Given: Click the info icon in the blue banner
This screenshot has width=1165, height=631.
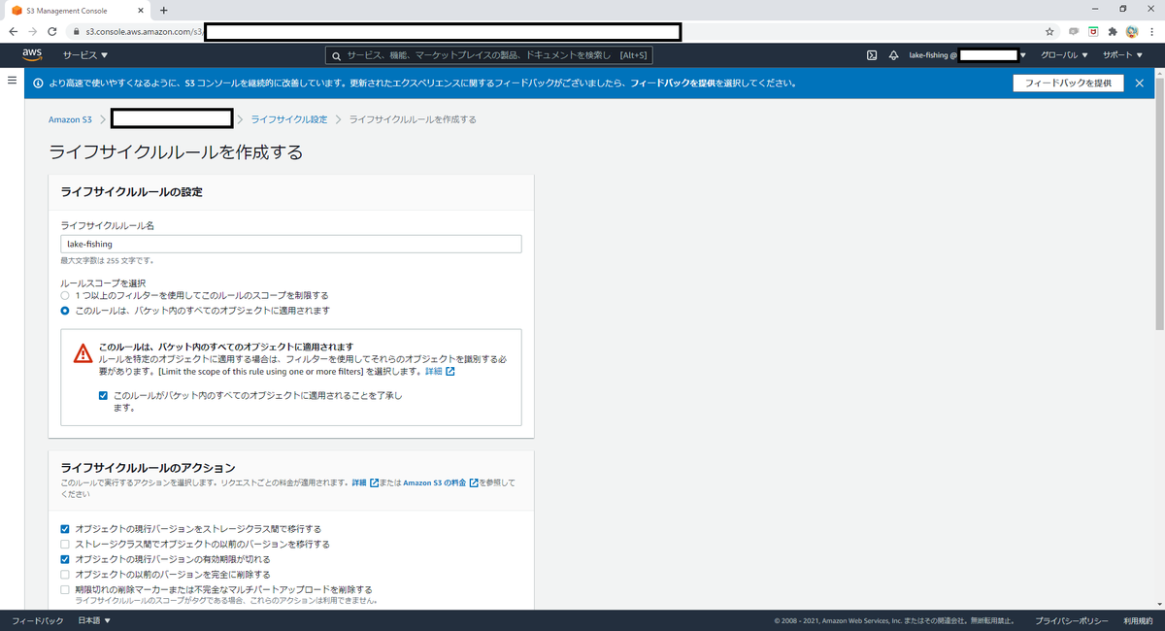Looking at the screenshot, I should click(39, 83).
